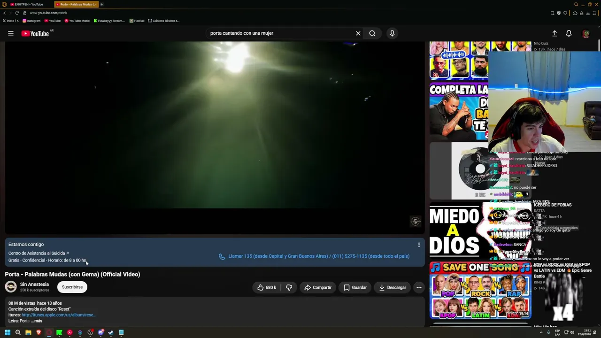Go back to the previous page
601x338 pixels.
(x=5, y=13)
